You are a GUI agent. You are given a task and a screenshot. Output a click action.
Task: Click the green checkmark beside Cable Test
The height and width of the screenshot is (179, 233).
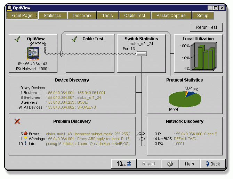tap(74, 39)
